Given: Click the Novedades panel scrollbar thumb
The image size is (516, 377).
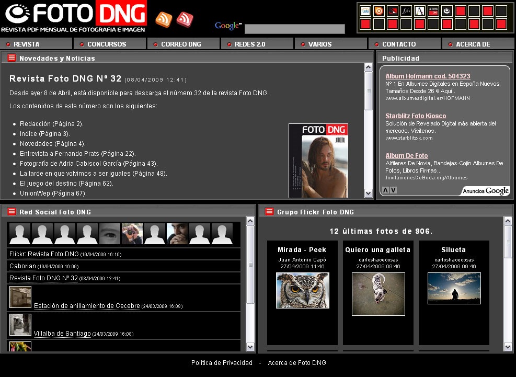Looking at the screenshot, I should click(368, 91).
